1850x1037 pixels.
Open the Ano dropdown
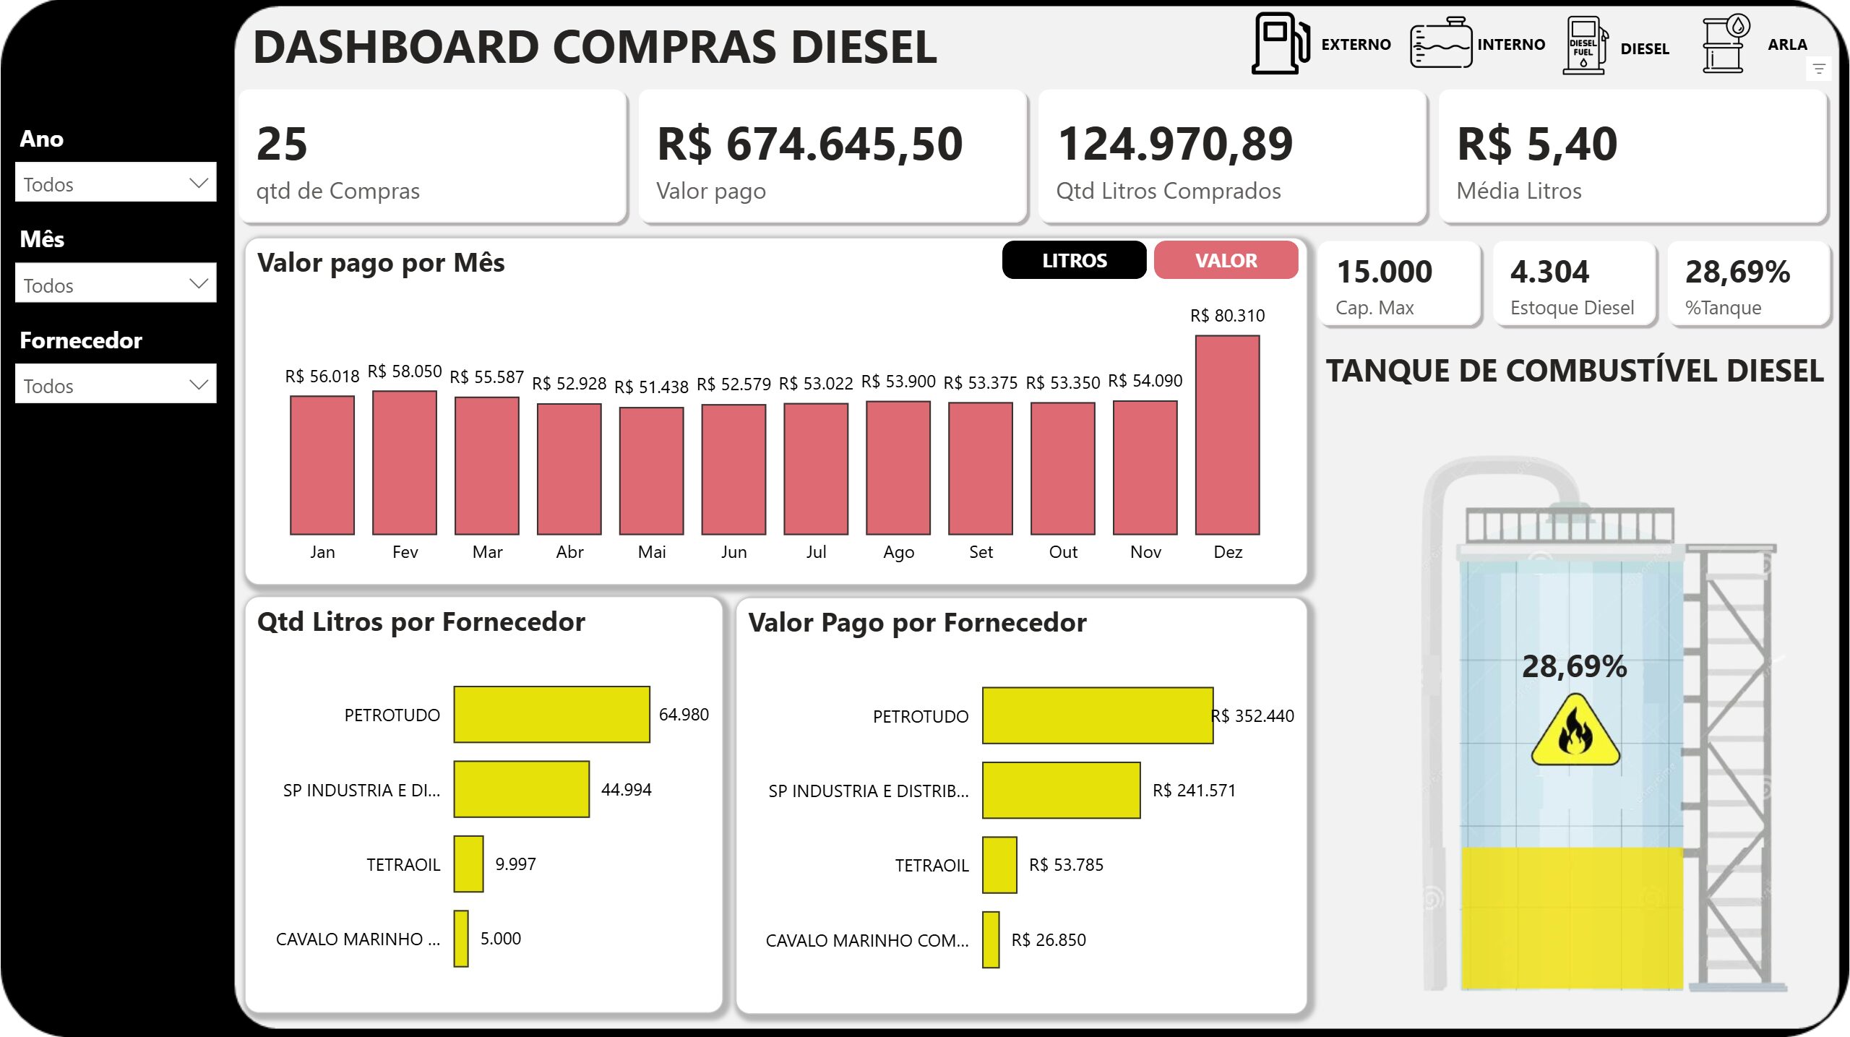115,183
